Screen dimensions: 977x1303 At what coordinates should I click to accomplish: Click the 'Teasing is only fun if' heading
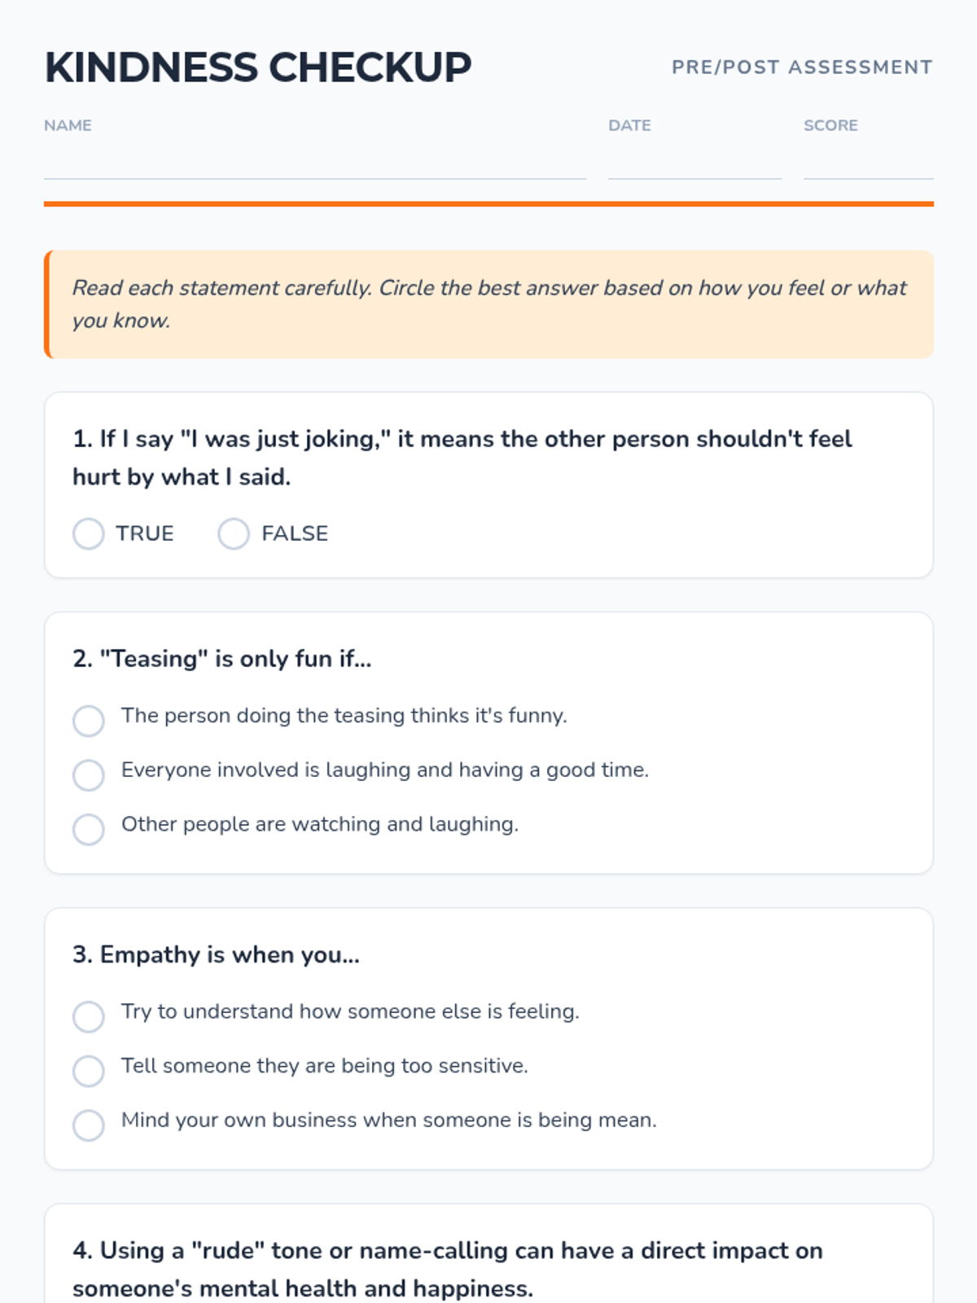(x=221, y=659)
